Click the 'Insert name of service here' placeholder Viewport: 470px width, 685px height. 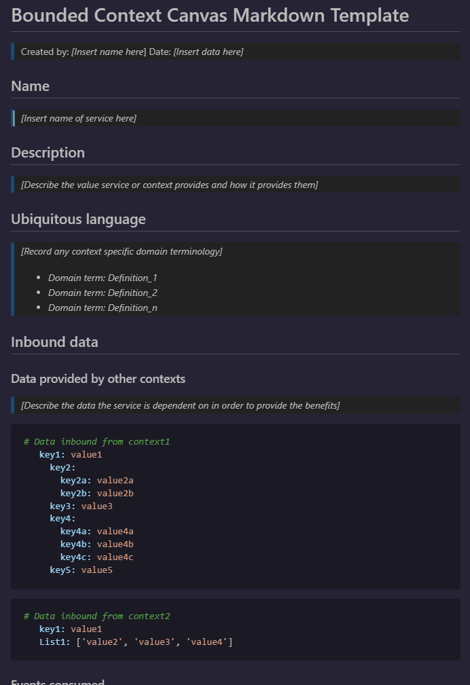point(79,118)
